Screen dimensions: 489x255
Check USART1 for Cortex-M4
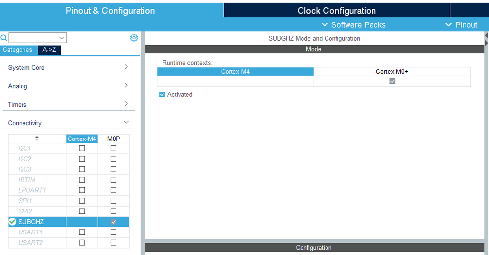pos(82,232)
